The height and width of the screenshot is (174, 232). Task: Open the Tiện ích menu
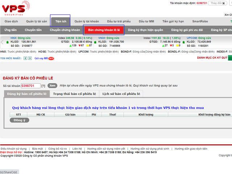point(61,21)
